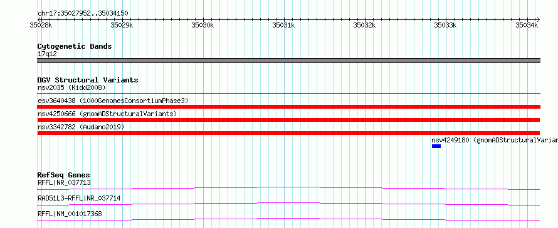
Task: Open the RAD51L3-RFFL|NR_037714 gene label
Action: 79,198
